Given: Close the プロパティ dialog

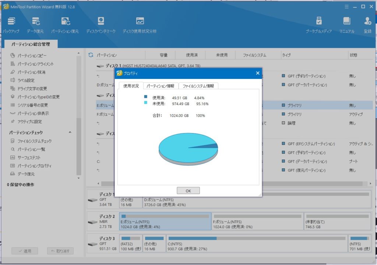Looking at the screenshot, I should click(x=258, y=73).
